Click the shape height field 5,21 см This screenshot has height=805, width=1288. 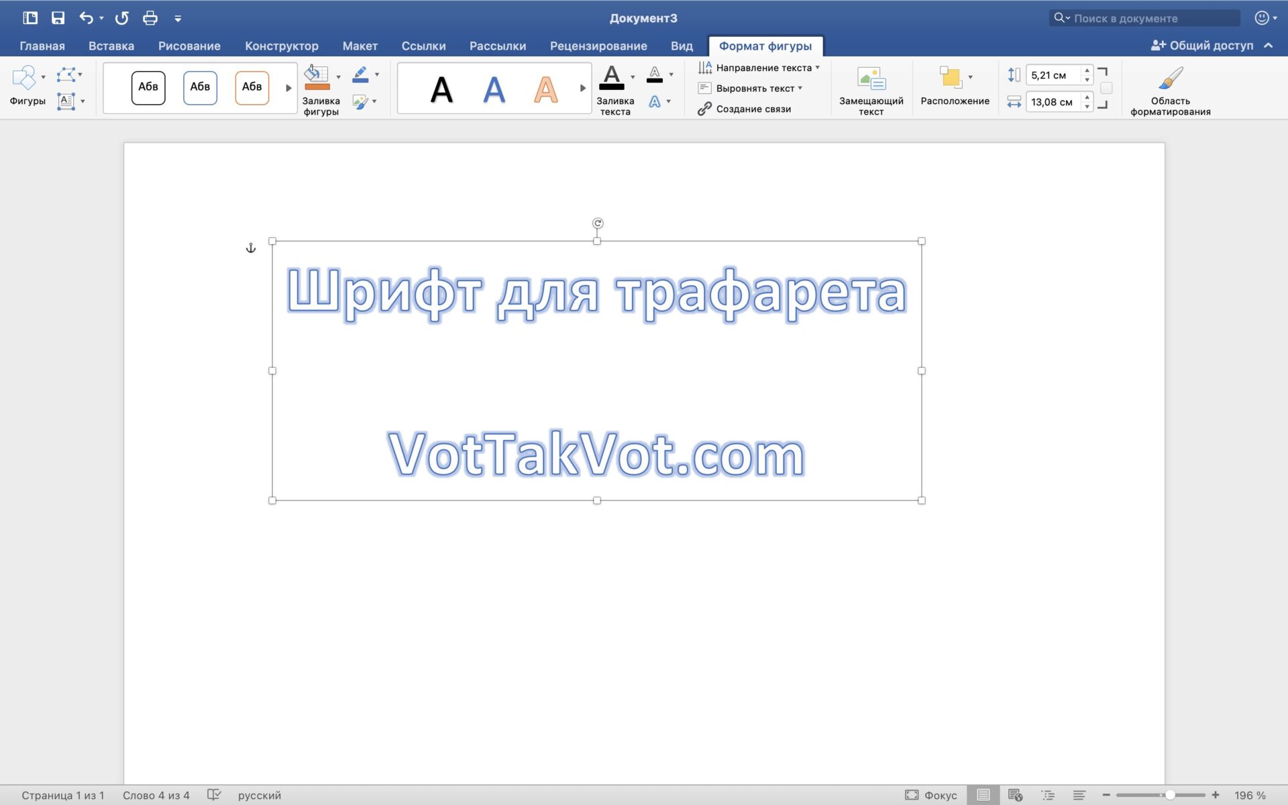1053,75
